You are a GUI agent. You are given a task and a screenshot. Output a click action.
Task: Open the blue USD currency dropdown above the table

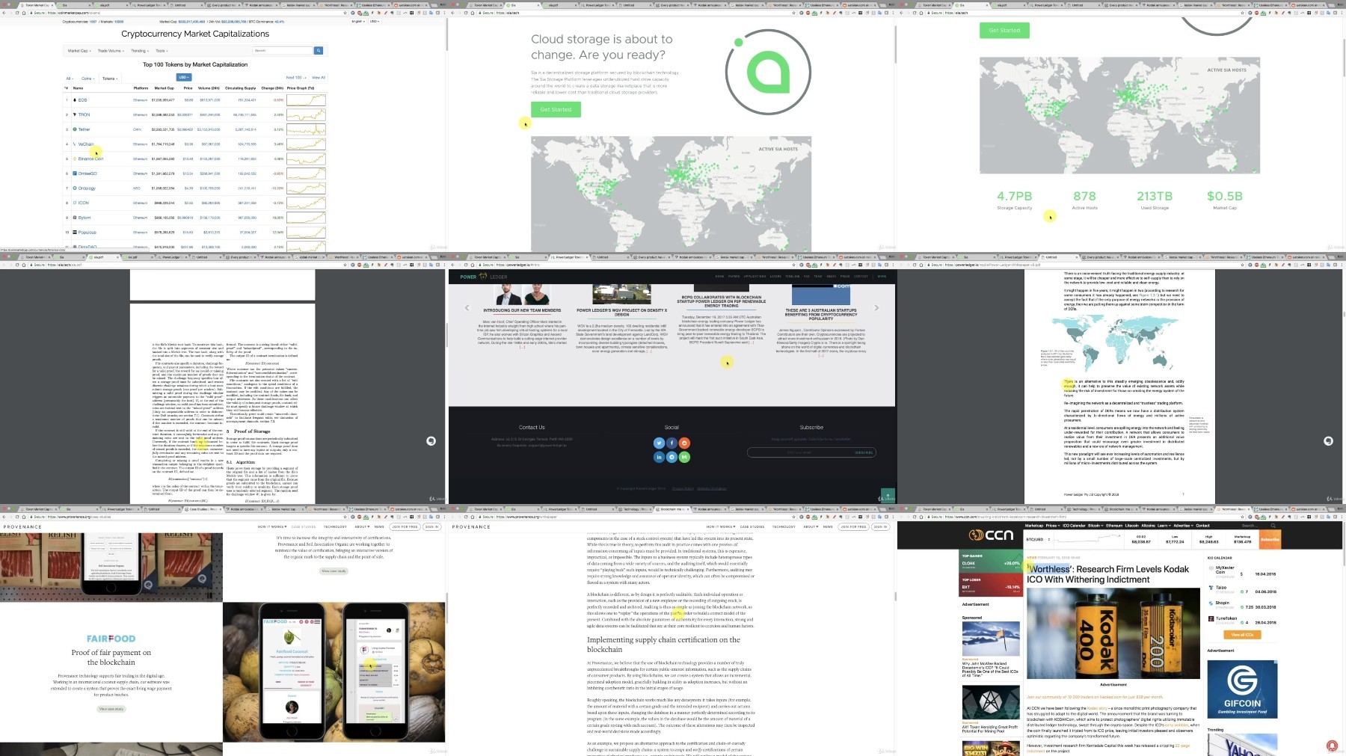tap(183, 77)
